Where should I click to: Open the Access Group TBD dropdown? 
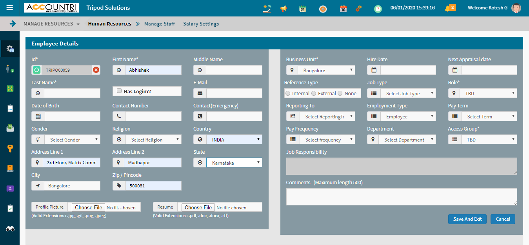click(x=489, y=140)
